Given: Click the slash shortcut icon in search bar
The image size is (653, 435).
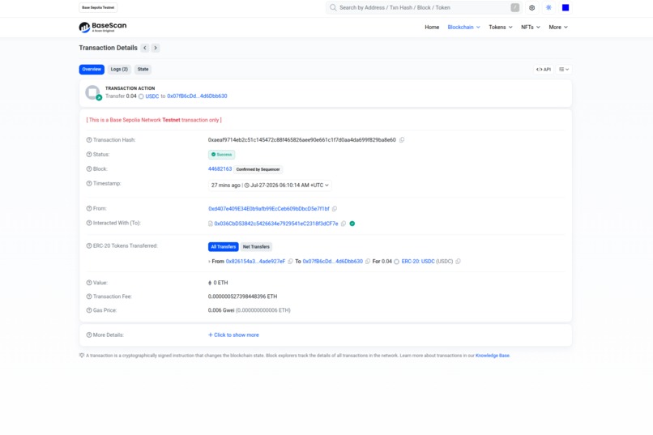Looking at the screenshot, I should pos(515,7).
